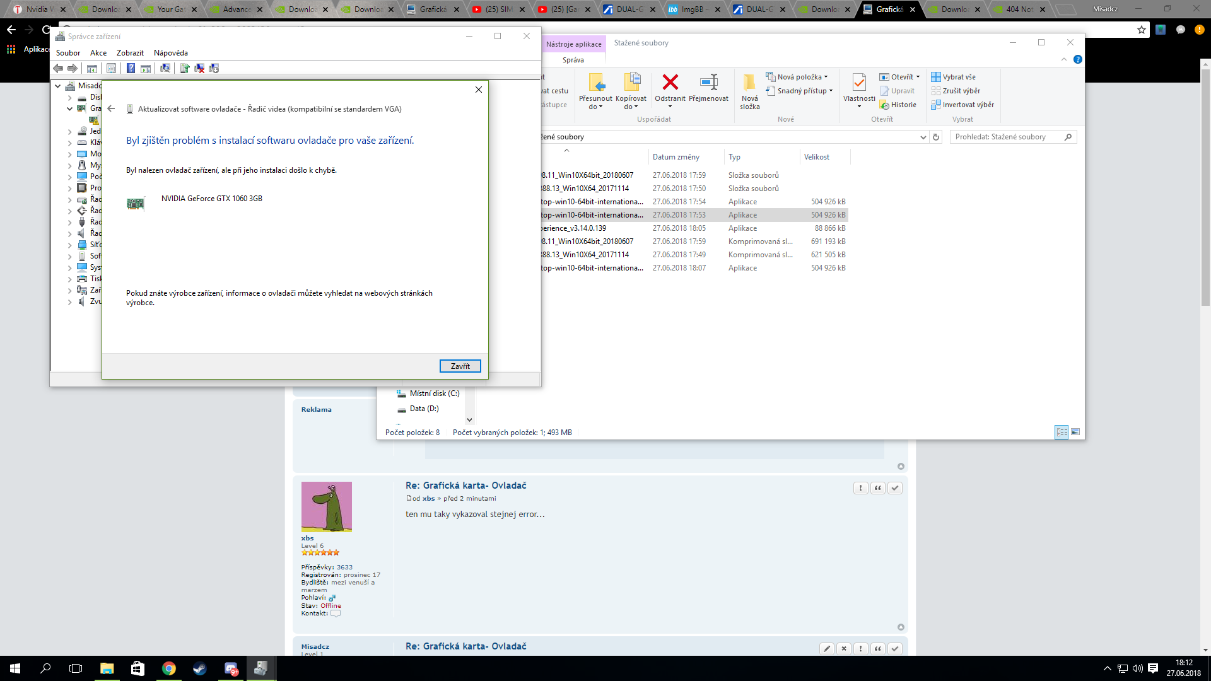
Task: Click Otevřít in the Explorer ribbon
Action: pyautogui.click(x=900, y=77)
